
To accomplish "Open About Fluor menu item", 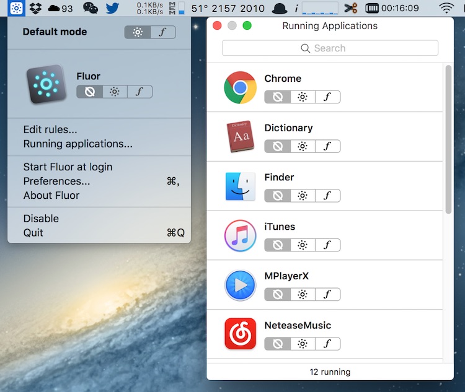I will pos(99,195).
